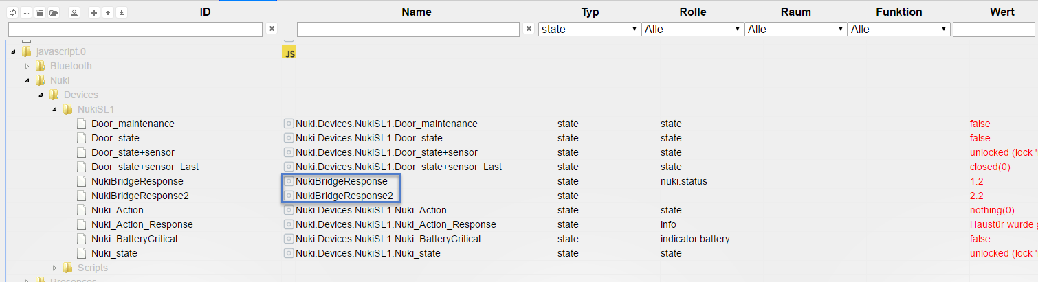This screenshot has width=1038, height=282.
Task: Click the dotted list view toolbar icon
Action: 25,12
